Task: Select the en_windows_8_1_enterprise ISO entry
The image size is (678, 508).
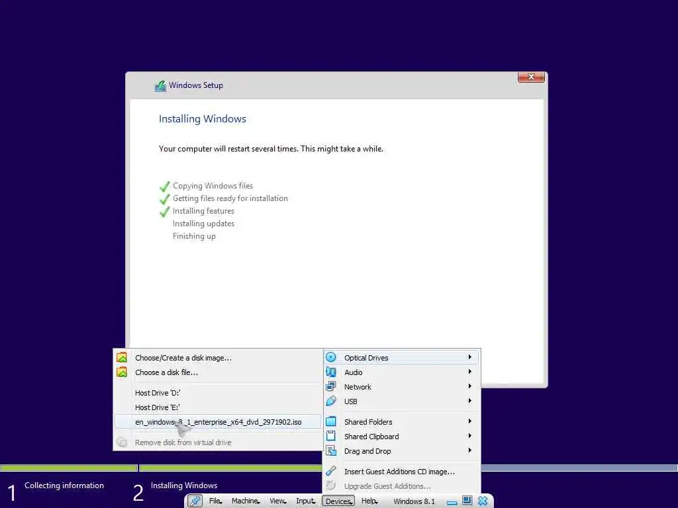Action: (218, 422)
